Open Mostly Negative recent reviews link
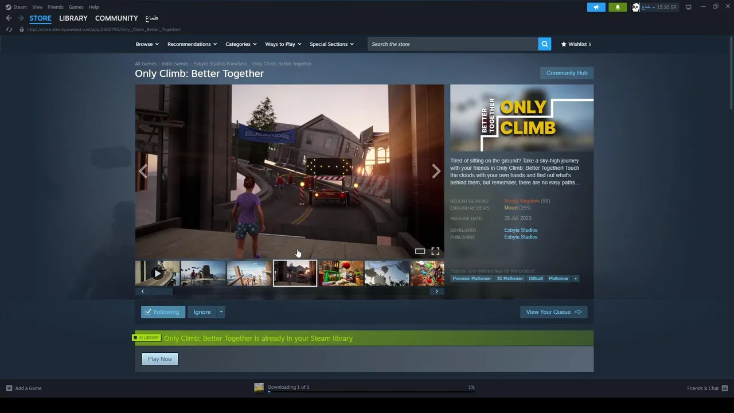The height and width of the screenshot is (413, 734). click(x=522, y=201)
